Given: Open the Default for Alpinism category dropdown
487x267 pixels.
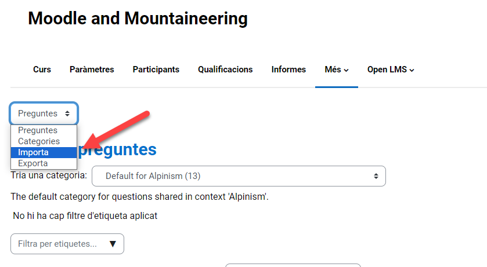Looking at the screenshot, I should tap(238, 175).
